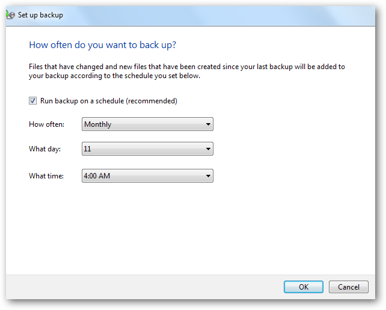Screen dimensions: 386x310
Task: Click the gray footer bar left of OK
Action: [144, 287]
